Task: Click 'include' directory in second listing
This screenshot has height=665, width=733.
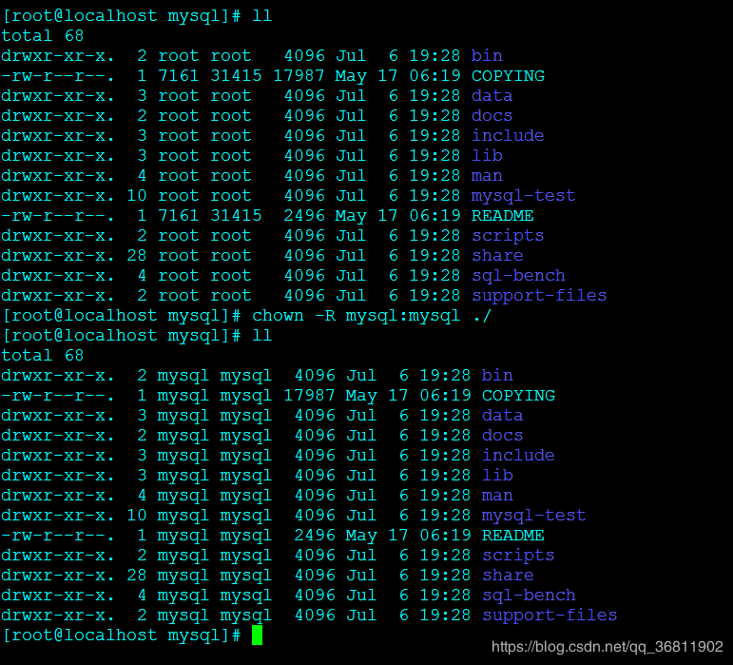Action: 517,455
